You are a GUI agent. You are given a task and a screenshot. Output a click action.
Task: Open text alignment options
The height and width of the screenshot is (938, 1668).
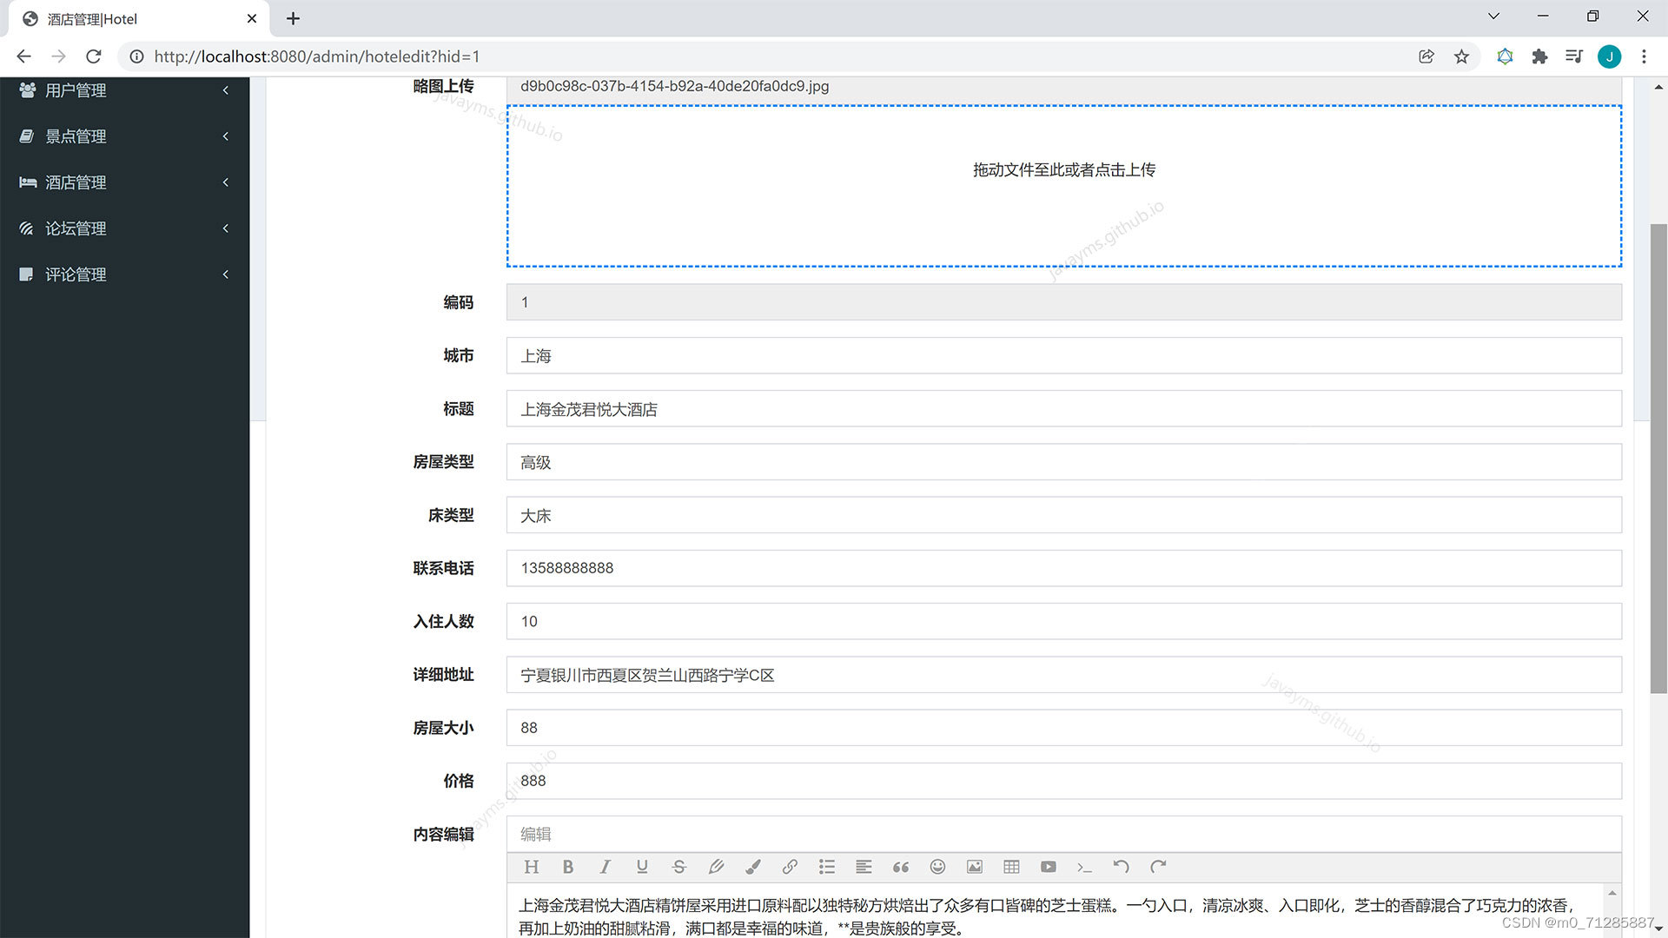click(x=864, y=867)
